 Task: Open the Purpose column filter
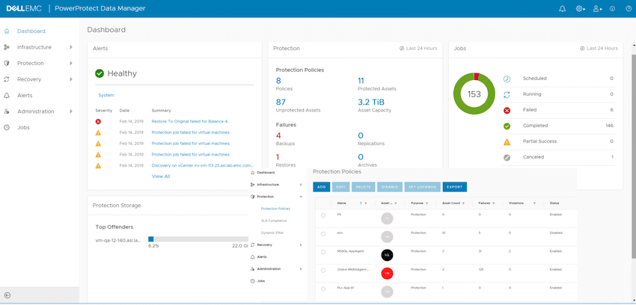point(427,203)
